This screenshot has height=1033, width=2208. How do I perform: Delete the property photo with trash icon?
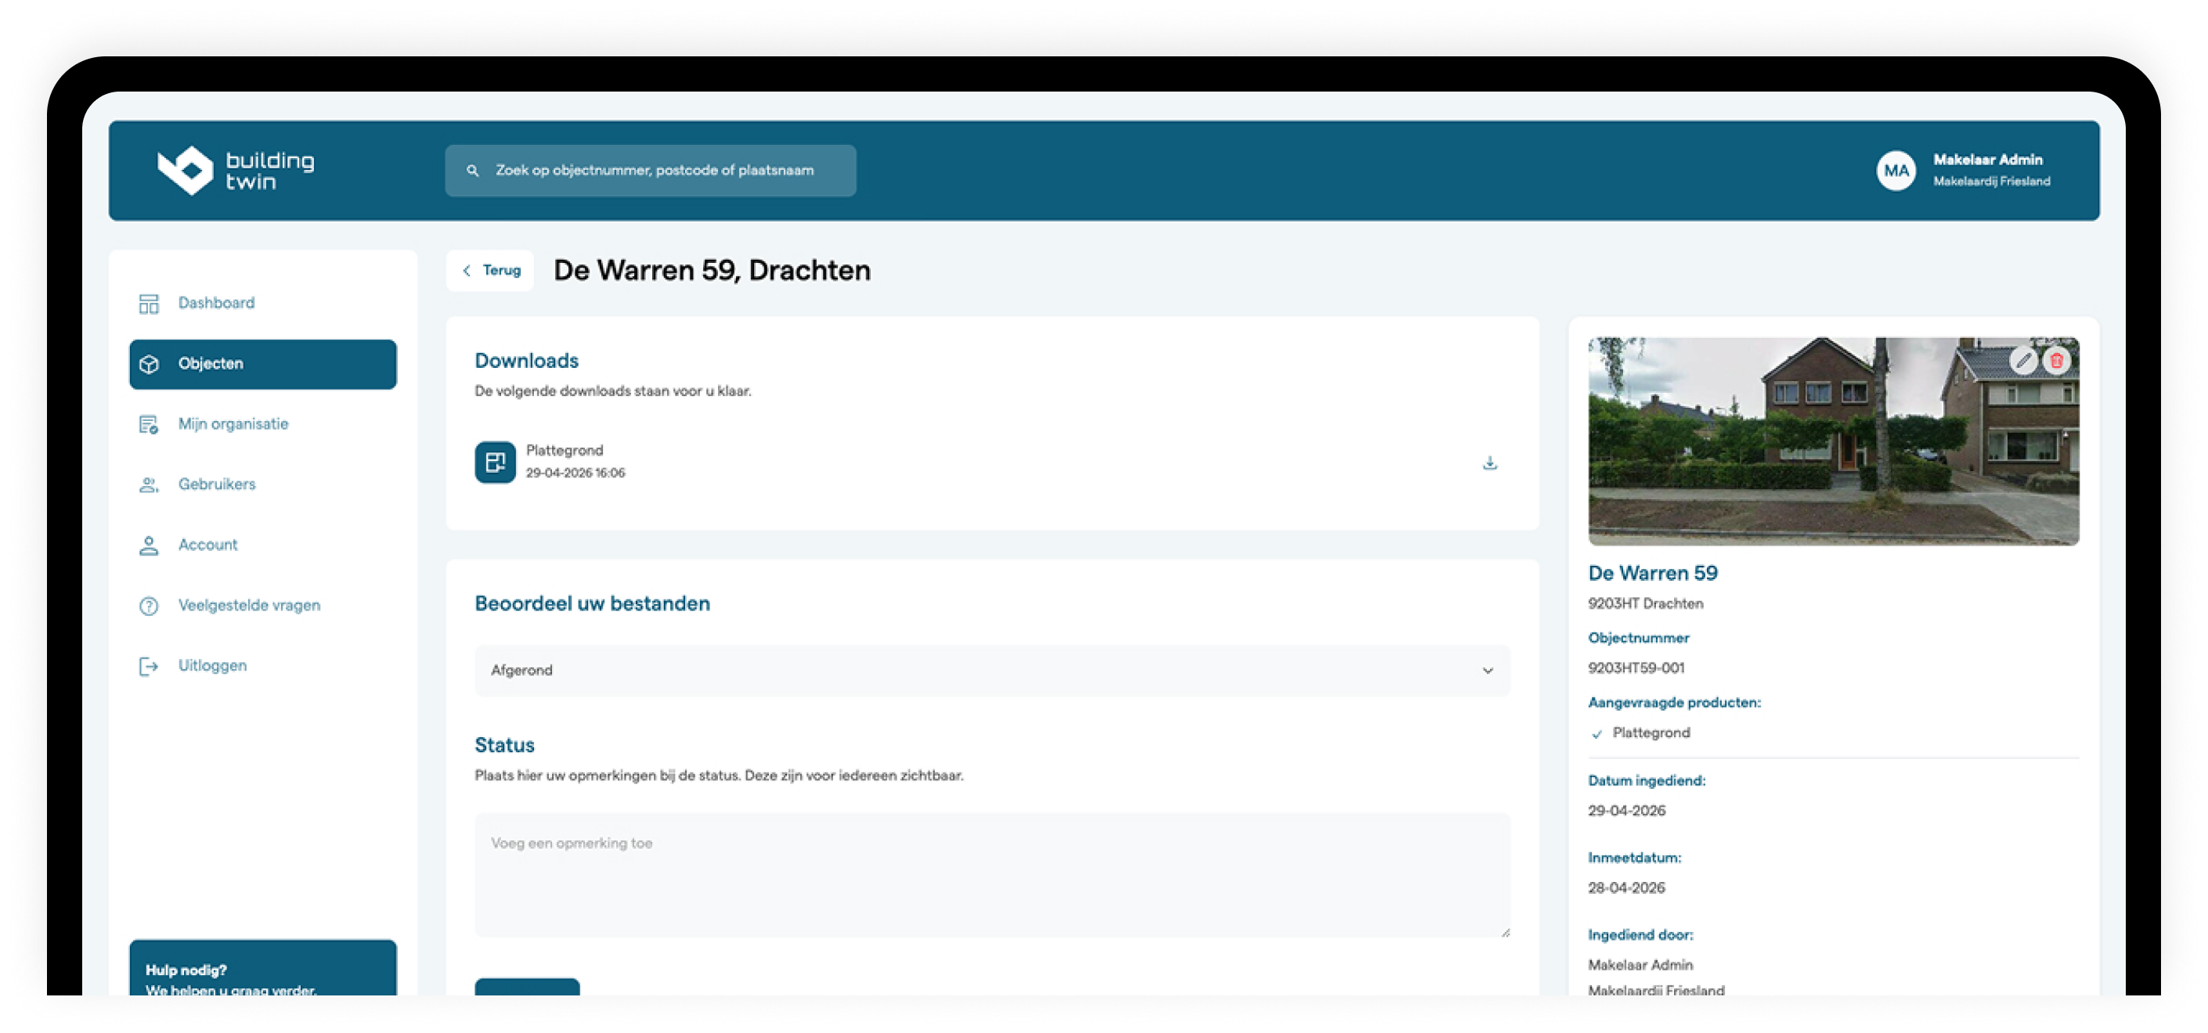[2055, 361]
